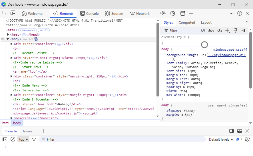Expand first div class container node
The width and height of the screenshot is (253, 156).
pyautogui.click(x=11, y=44)
